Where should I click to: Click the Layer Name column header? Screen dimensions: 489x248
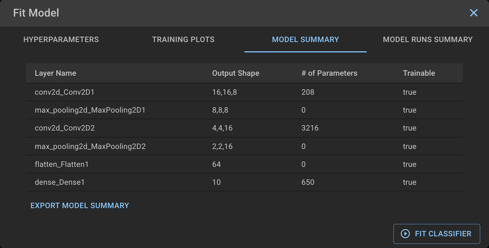coord(55,73)
